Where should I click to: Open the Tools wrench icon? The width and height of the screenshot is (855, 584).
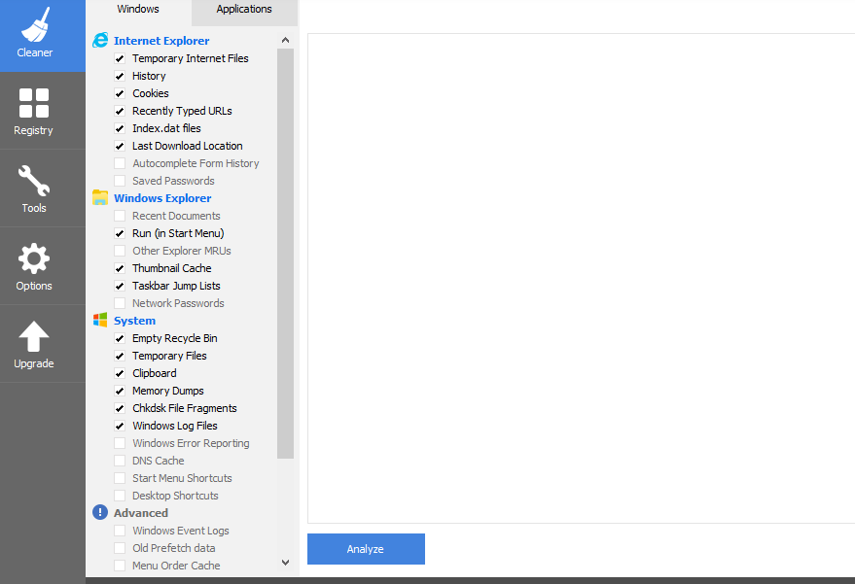(x=34, y=181)
